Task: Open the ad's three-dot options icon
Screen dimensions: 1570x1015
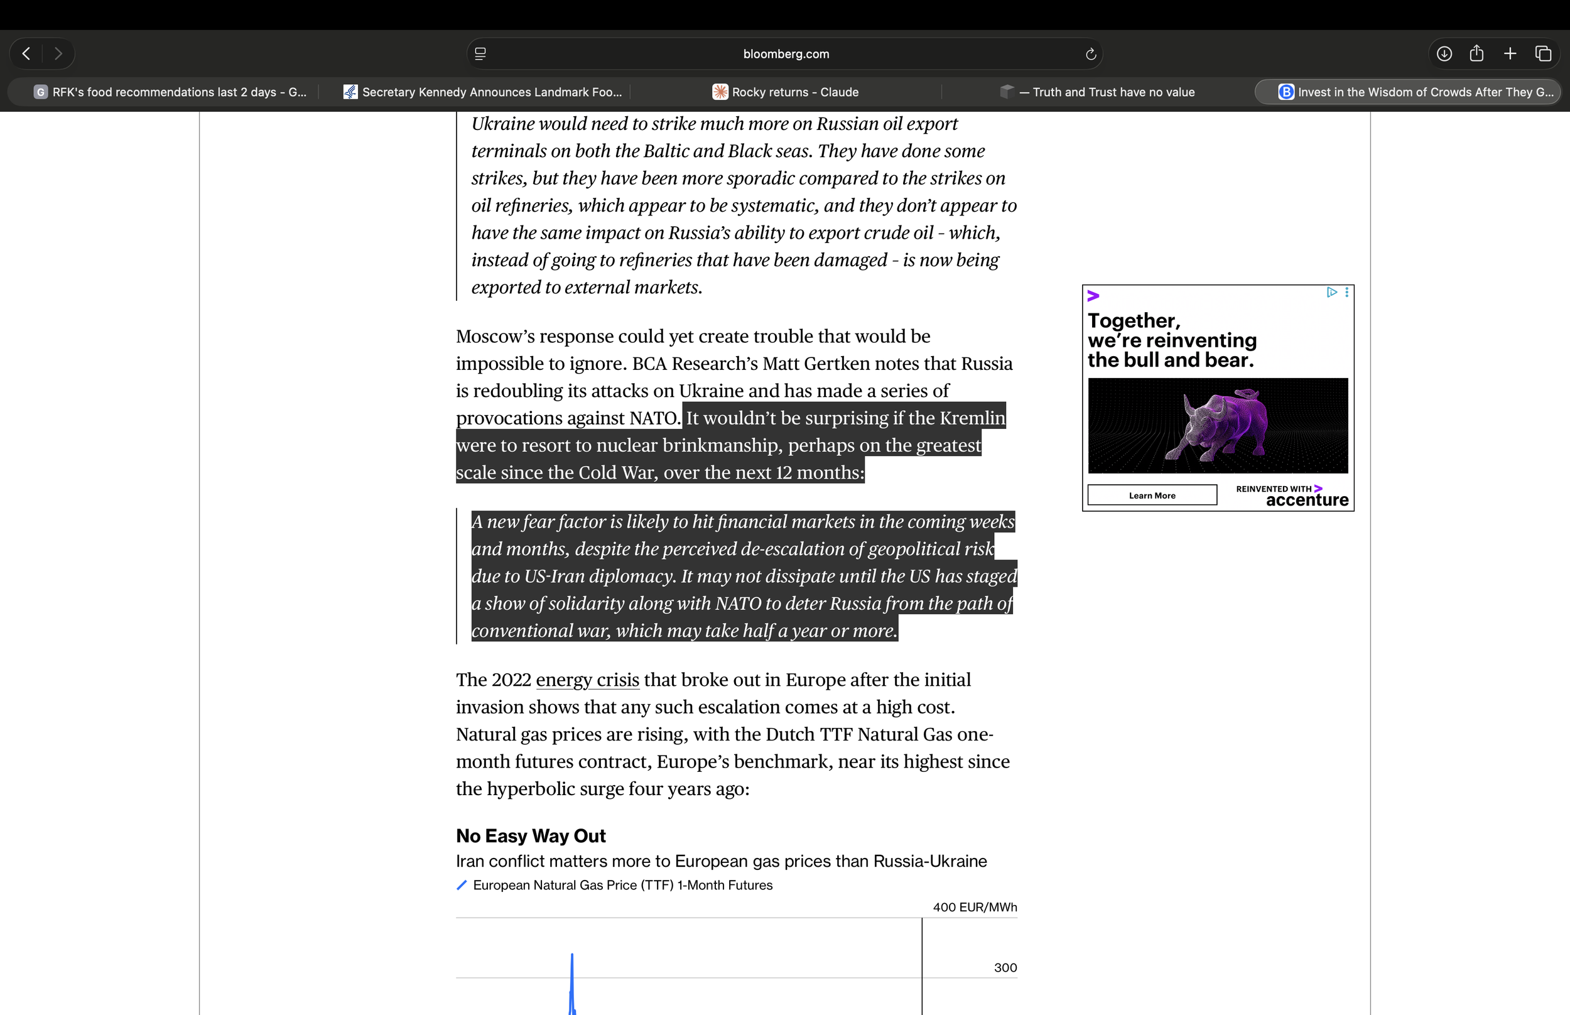Action: click(1346, 292)
